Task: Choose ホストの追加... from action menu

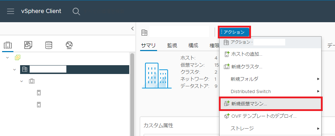Action: point(270,54)
